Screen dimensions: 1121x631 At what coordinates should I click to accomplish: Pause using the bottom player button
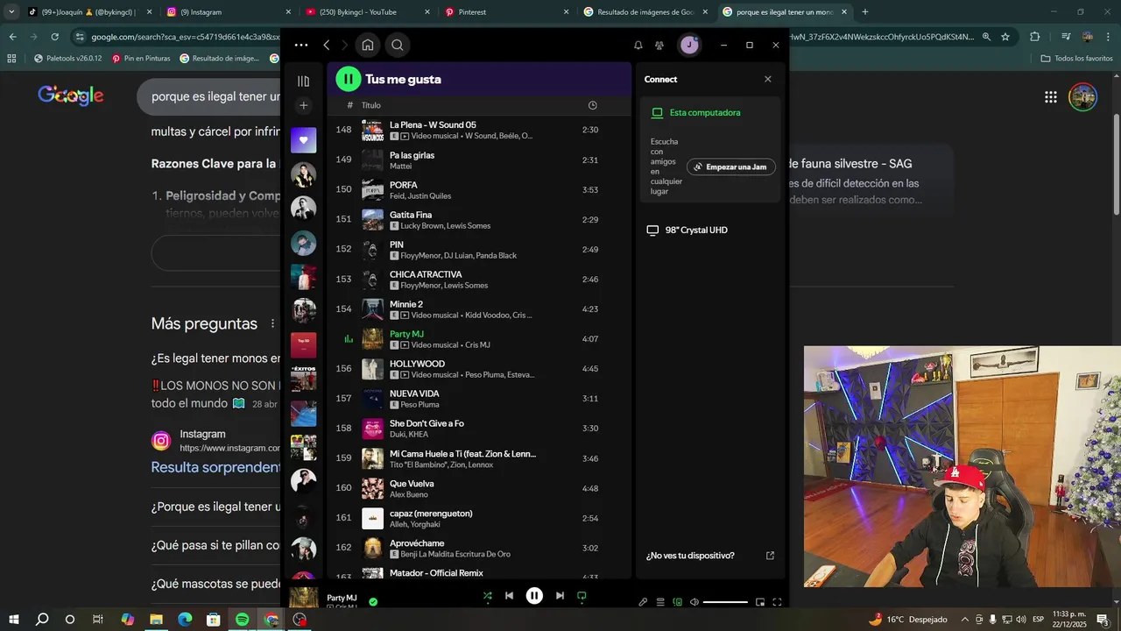click(x=534, y=596)
